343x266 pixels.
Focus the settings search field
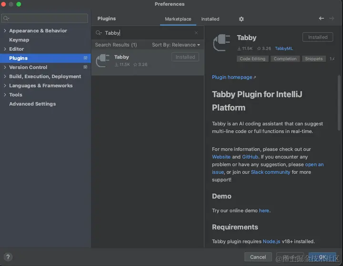point(44,18)
